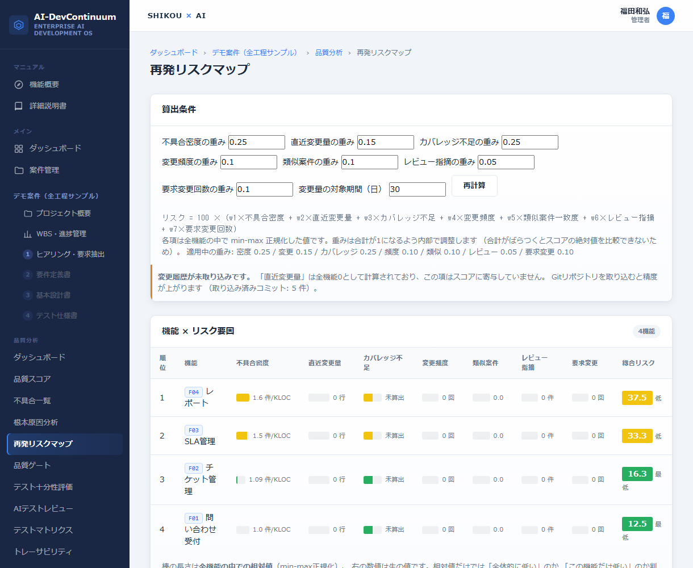Click the AI-DevContinuum hexagon logo icon
The height and width of the screenshot is (568, 693).
[x=19, y=25]
